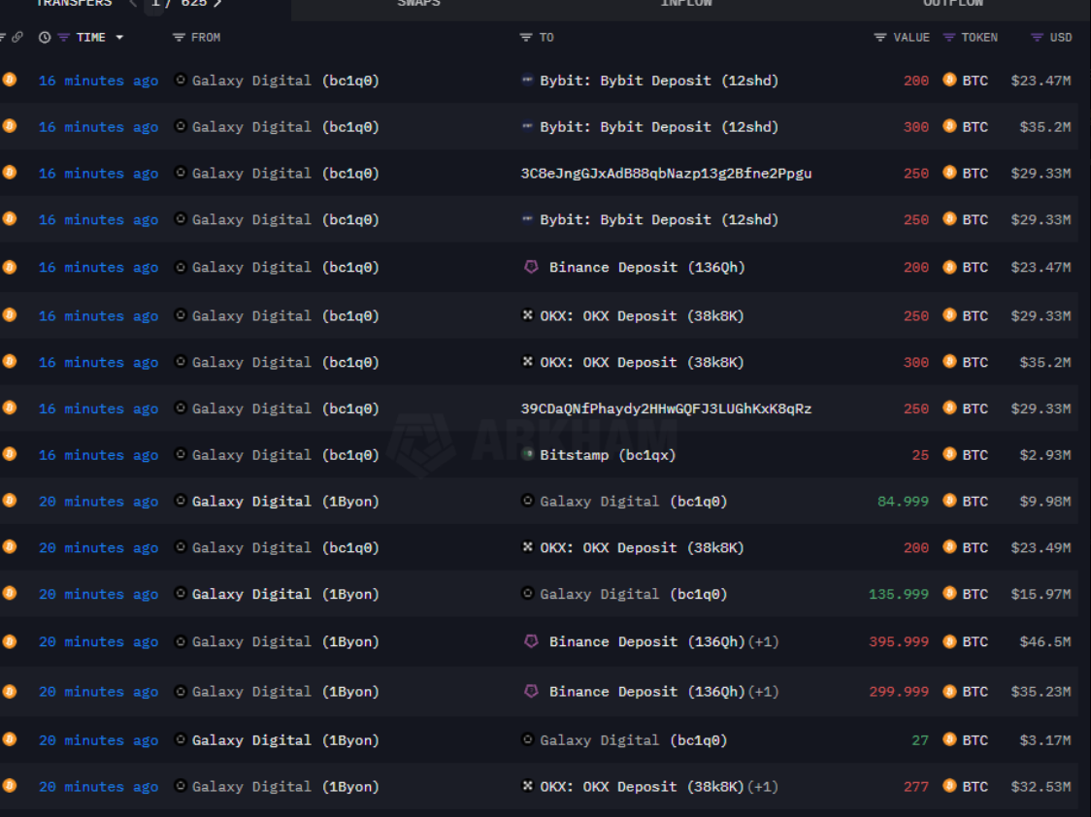Click the USD amount $15.97M

tap(1041, 594)
